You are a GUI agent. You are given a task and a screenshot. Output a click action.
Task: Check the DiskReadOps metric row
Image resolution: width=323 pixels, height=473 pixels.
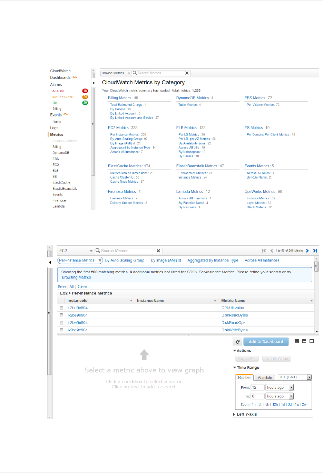(61, 323)
